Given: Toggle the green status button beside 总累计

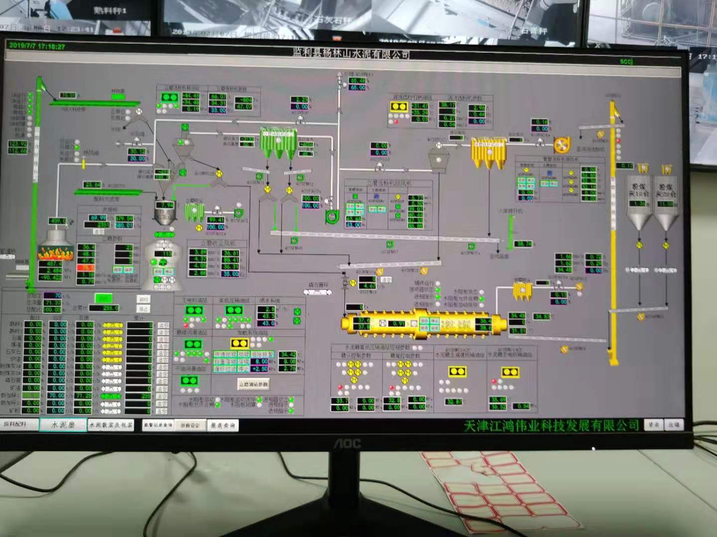Looking at the screenshot, I should [104, 298].
